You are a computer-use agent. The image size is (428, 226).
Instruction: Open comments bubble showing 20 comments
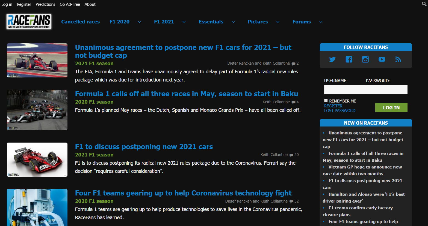(x=291, y=155)
